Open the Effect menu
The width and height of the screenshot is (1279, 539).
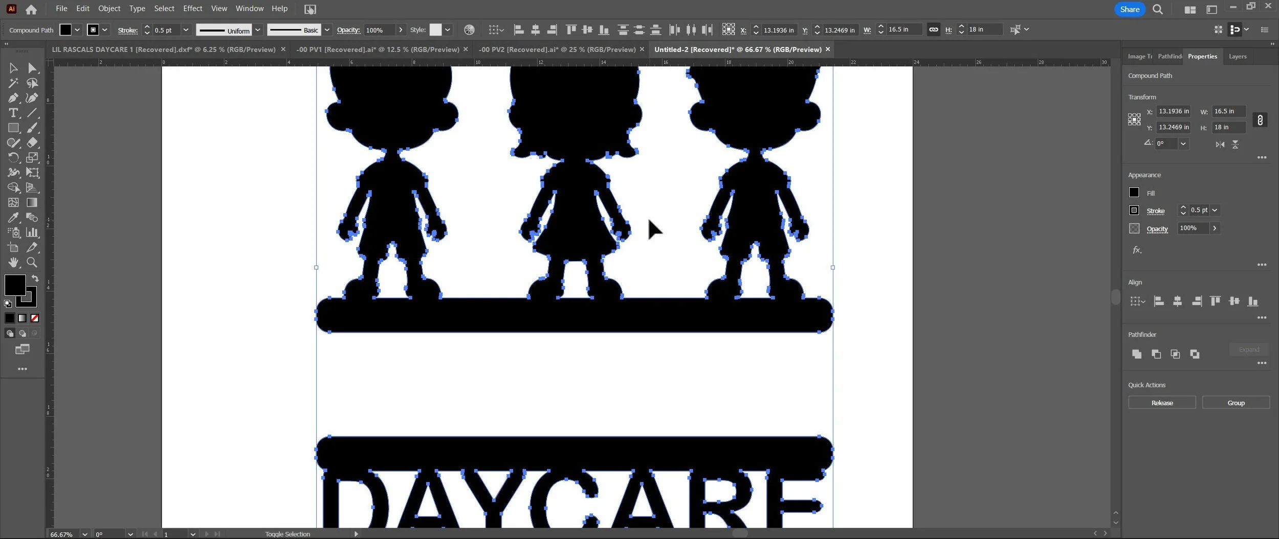(192, 9)
